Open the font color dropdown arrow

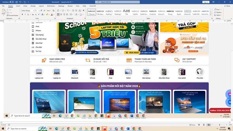point(54,15)
